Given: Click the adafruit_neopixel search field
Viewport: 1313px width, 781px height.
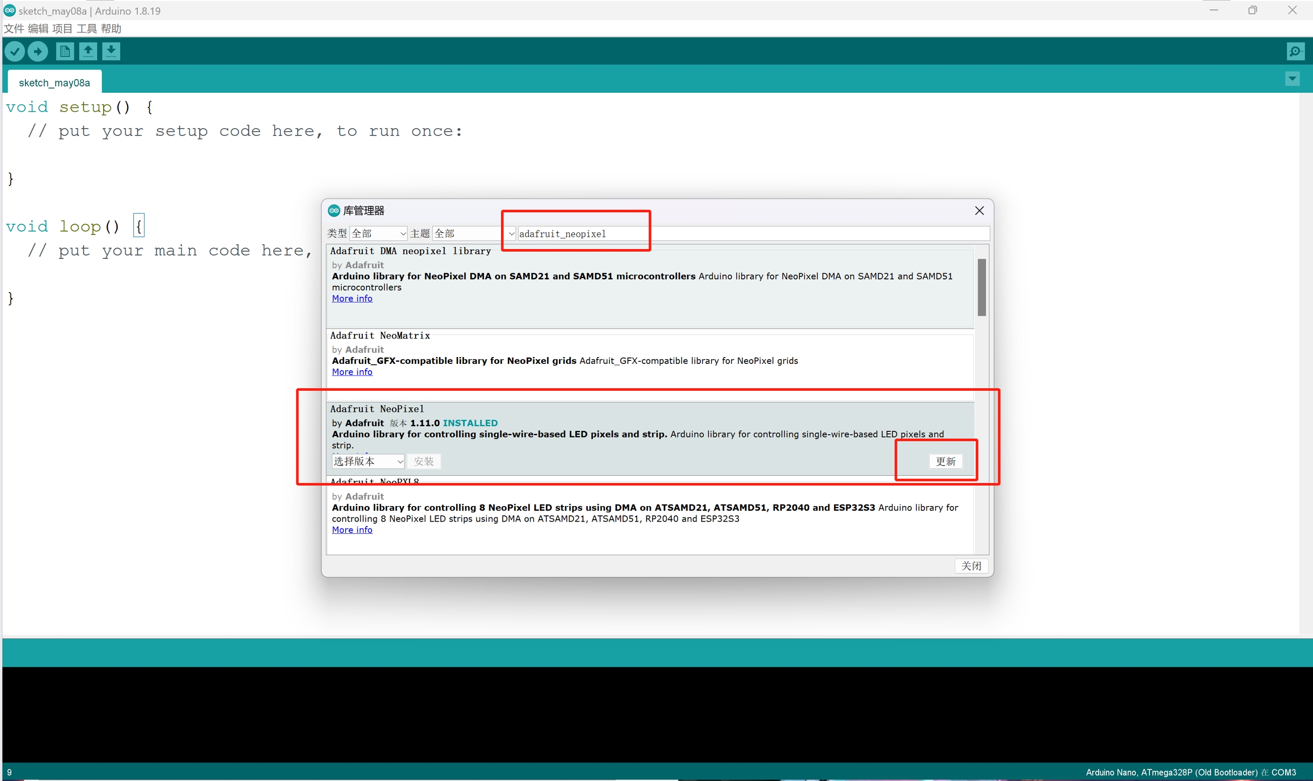Looking at the screenshot, I should click(753, 233).
